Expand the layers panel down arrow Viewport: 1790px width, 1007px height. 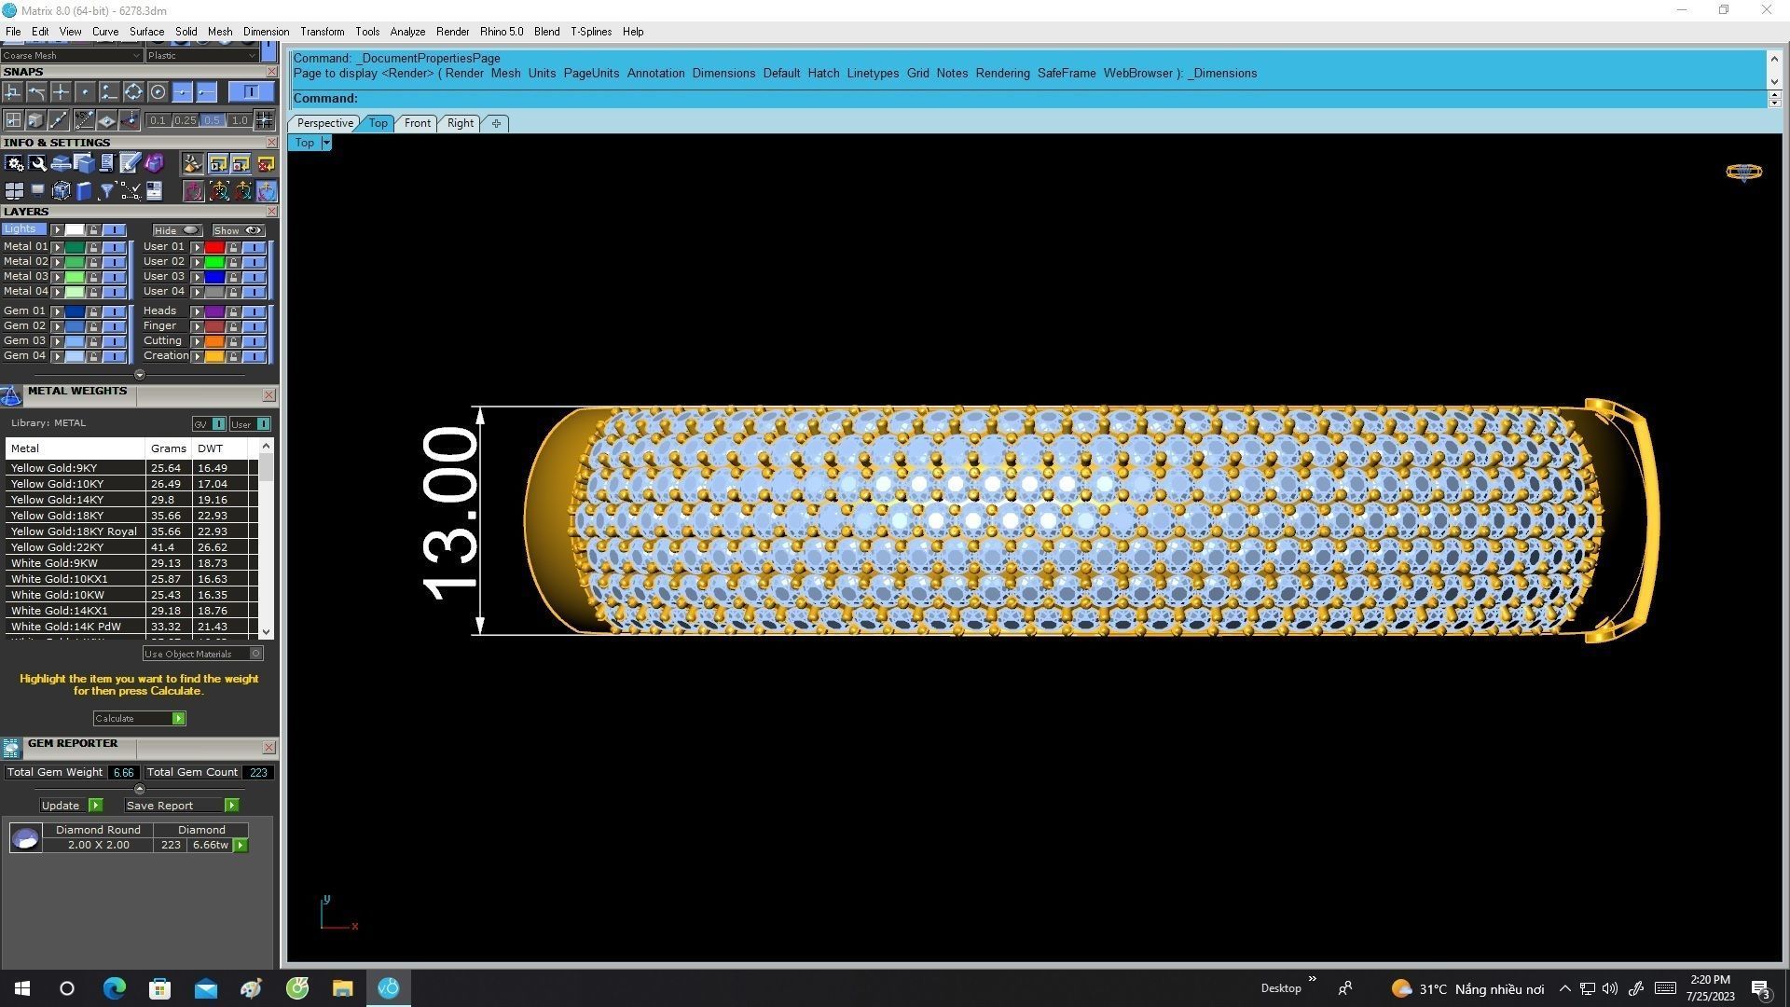point(140,375)
